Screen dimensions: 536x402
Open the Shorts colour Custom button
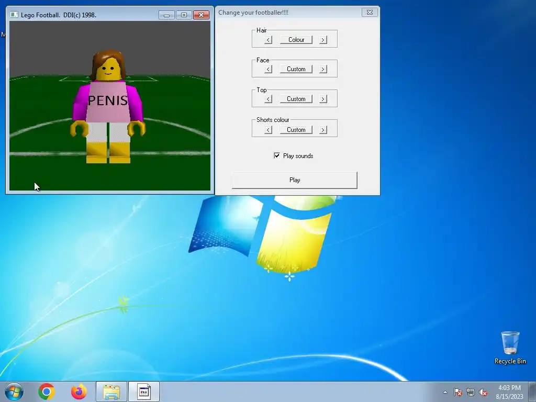tap(296, 130)
